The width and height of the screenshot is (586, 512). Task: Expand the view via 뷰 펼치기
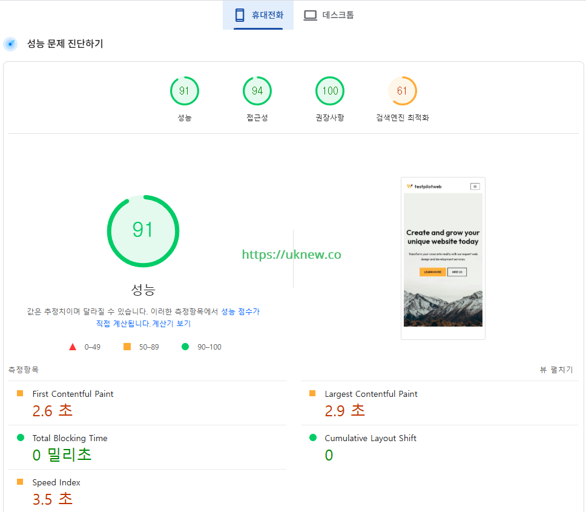(x=556, y=368)
